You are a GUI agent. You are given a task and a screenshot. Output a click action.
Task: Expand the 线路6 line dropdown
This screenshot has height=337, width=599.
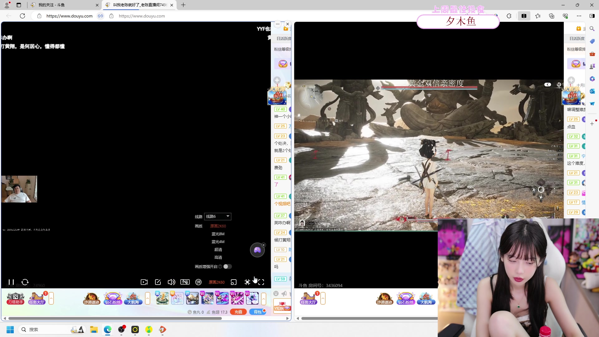[218, 217]
